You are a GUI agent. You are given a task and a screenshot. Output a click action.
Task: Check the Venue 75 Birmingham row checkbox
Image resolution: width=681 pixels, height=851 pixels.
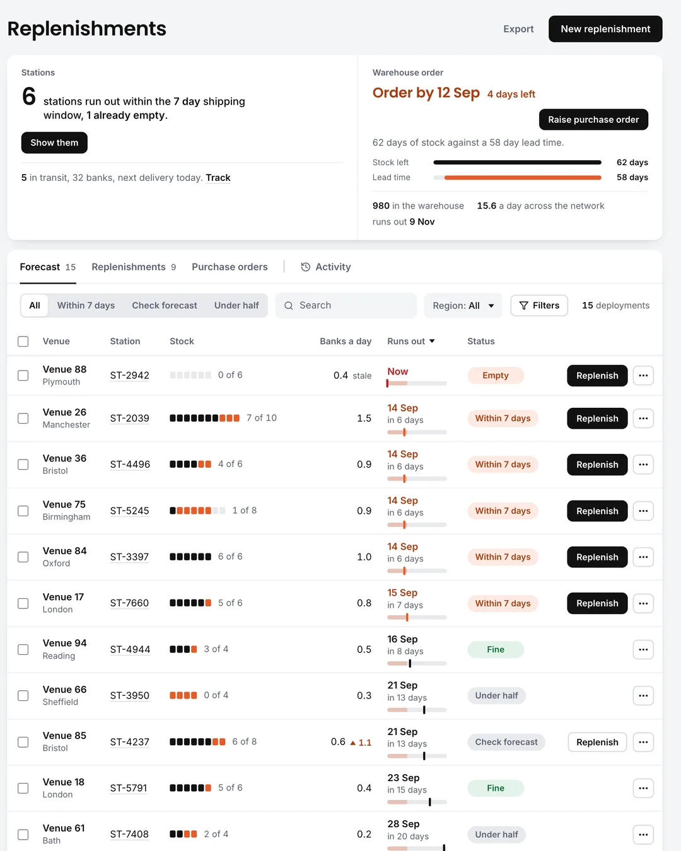pyautogui.click(x=23, y=511)
